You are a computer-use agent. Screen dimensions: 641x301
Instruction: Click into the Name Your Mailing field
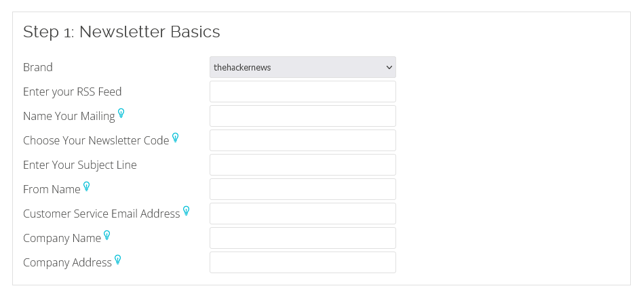tap(303, 116)
